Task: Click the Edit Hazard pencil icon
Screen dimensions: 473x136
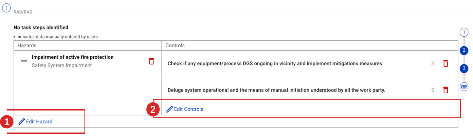Action: click(22, 122)
